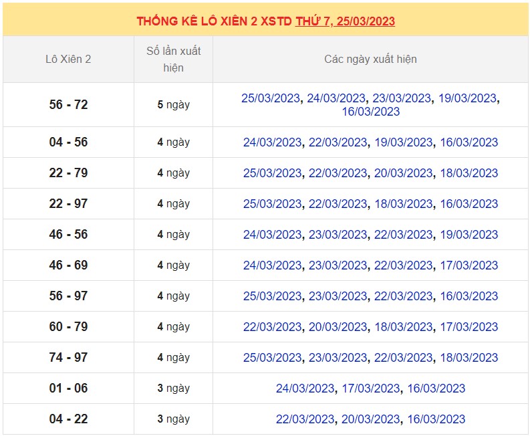Select the Lô Xiên 2 column header

[68, 59]
